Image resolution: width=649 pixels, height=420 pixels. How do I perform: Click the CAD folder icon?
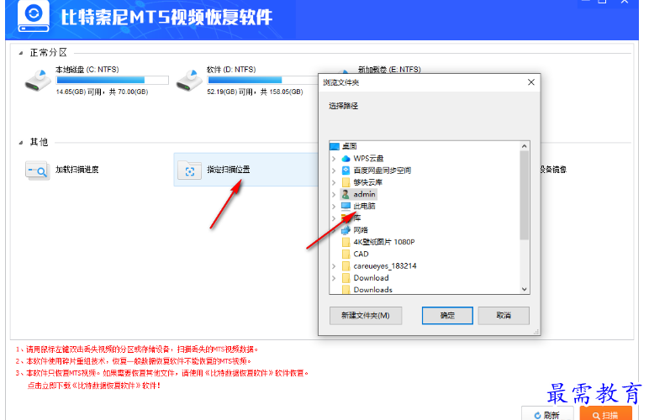pos(346,254)
